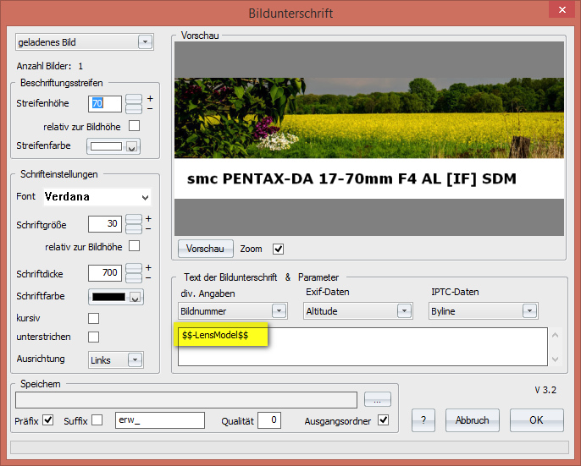This screenshot has height=466, width=581.
Task: Increase Schriftgröße with the upper stepper button
Action: click(x=134, y=219)
